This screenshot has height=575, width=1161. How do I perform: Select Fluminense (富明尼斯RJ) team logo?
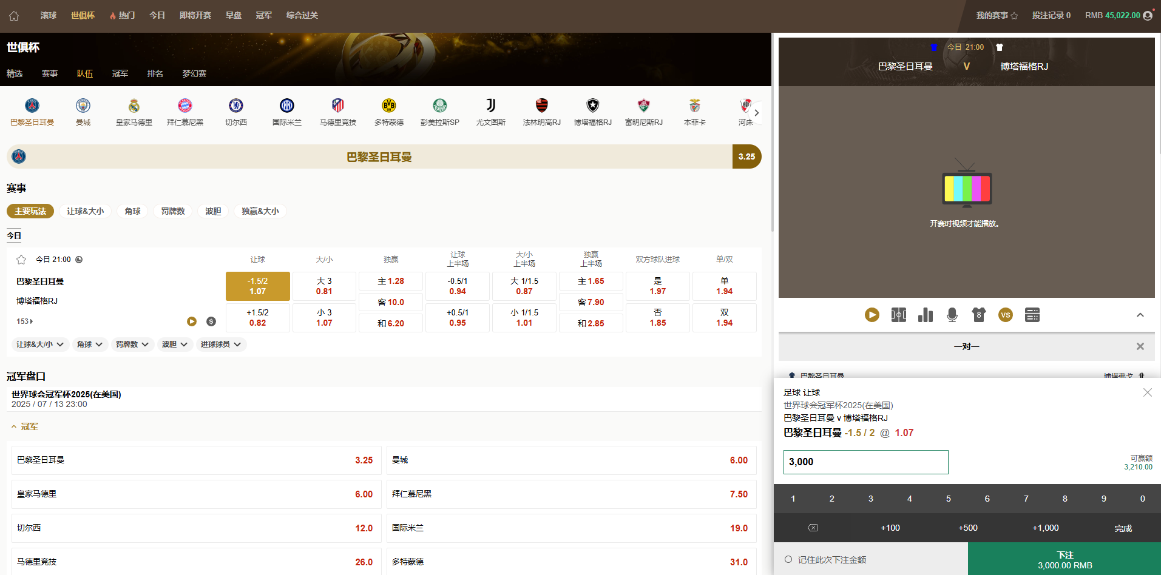coord(644,106)
